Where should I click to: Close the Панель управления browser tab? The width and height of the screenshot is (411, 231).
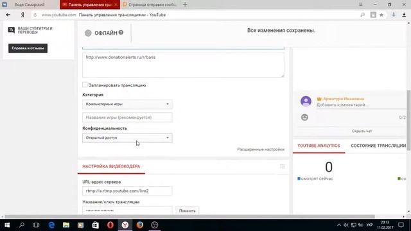116,4
